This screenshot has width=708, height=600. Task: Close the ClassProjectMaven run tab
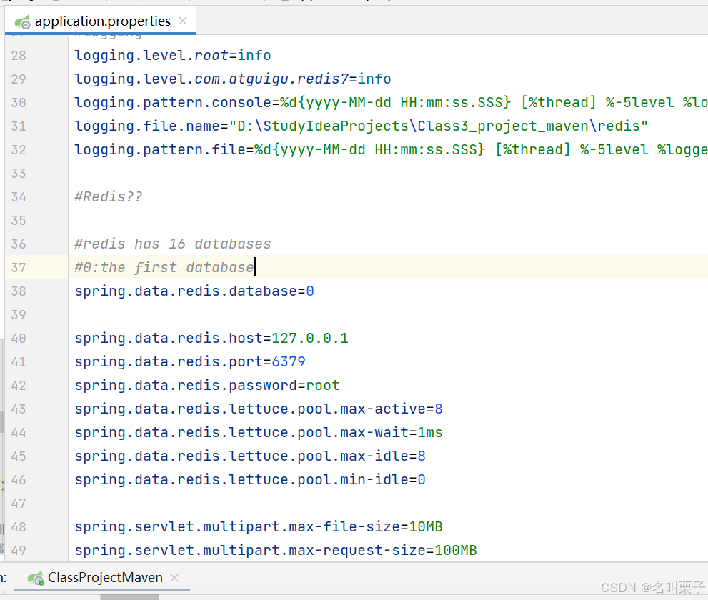(x=174, y=578)
